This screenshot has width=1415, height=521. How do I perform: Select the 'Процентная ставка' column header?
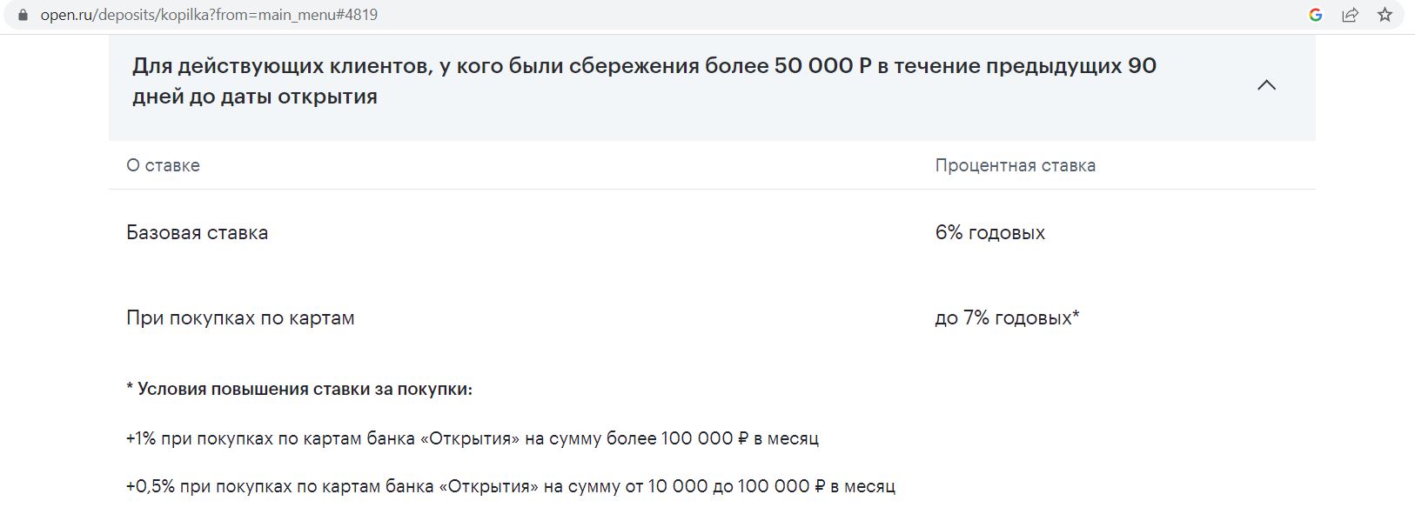pos(1015,165)
